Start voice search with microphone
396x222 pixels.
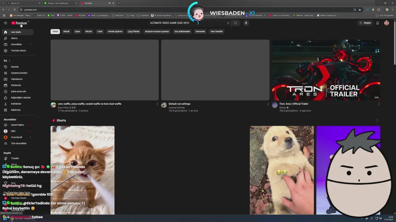click(x=246, y=23)
